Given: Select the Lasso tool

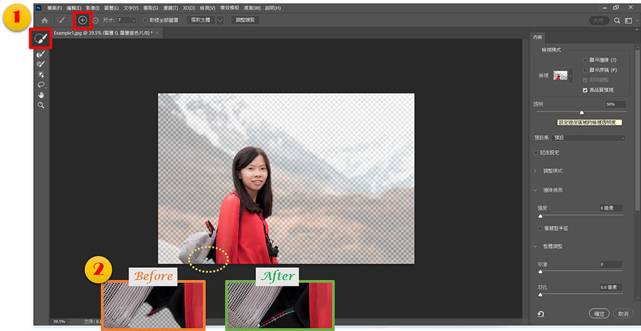Looking at the screenshot, I should click(x=41, y=84).
